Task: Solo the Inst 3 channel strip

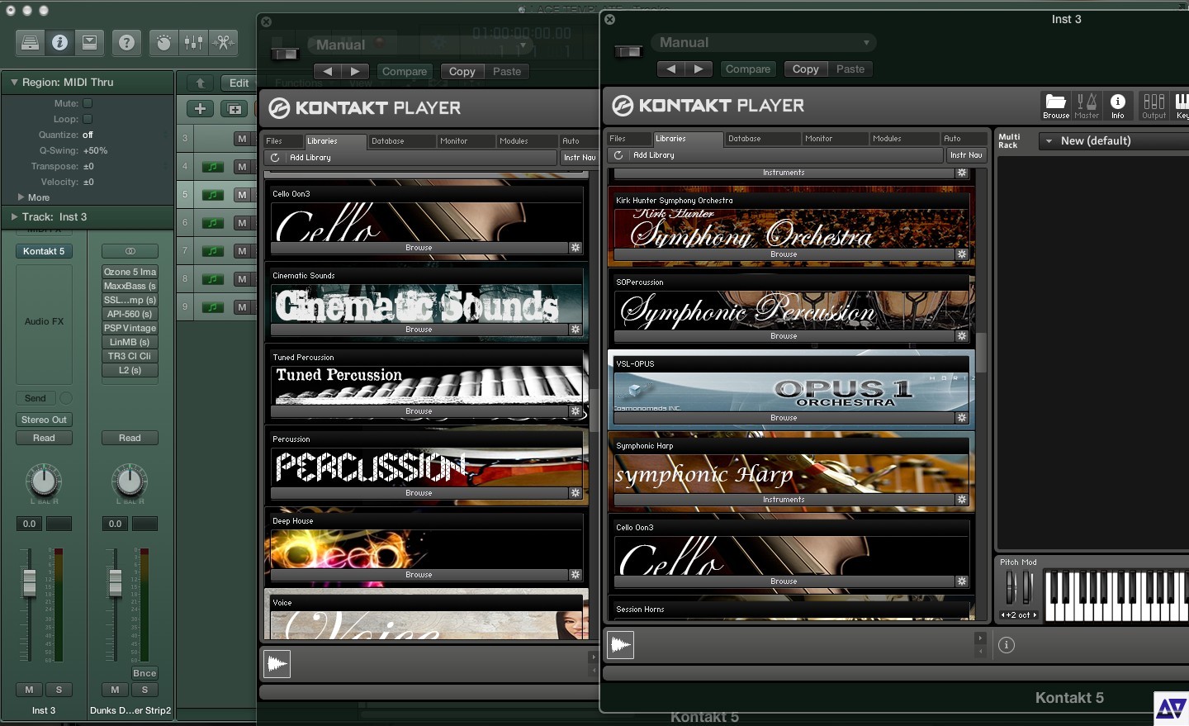Action: pyautogui.click(x=59, y=690)
